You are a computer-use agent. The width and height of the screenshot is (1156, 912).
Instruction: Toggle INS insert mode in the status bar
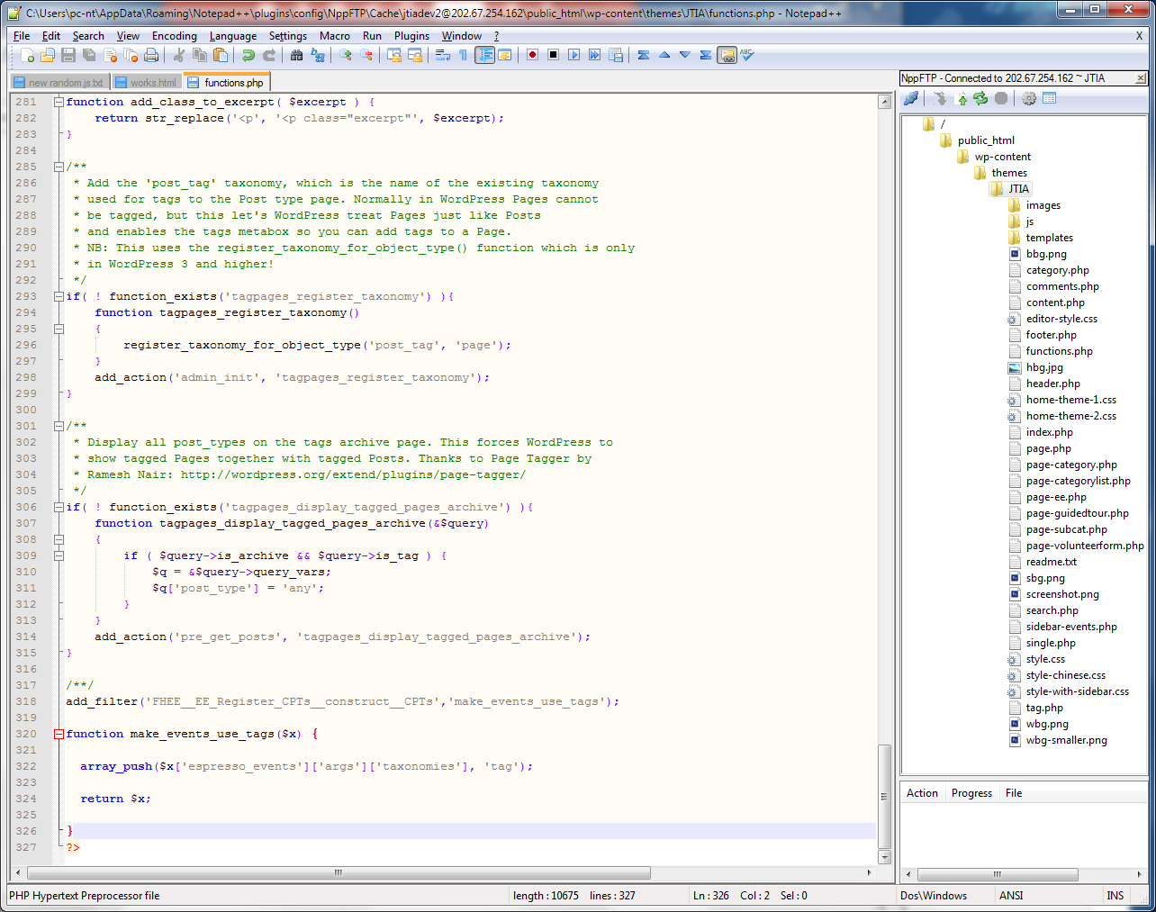[x=1115, y=896]
